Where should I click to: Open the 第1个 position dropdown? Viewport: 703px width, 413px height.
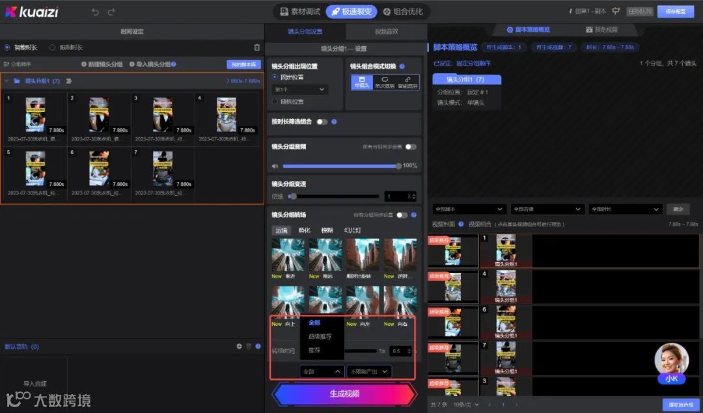click(299, 90)
